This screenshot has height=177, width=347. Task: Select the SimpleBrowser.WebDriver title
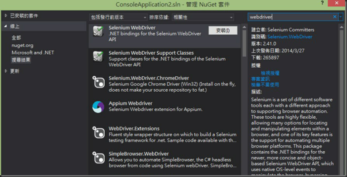point(139,154)
